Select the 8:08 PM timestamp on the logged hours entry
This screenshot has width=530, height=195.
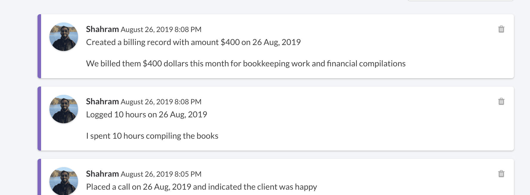pos(161,102)
